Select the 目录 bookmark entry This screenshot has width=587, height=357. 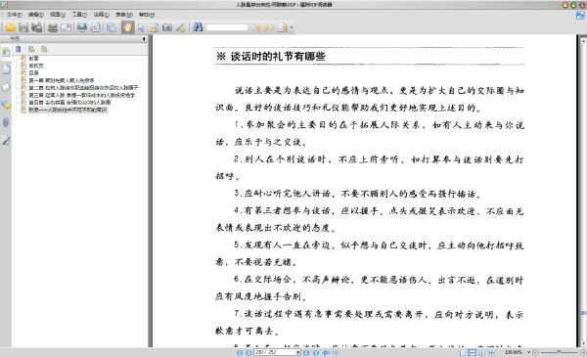(x=33, y=73)
